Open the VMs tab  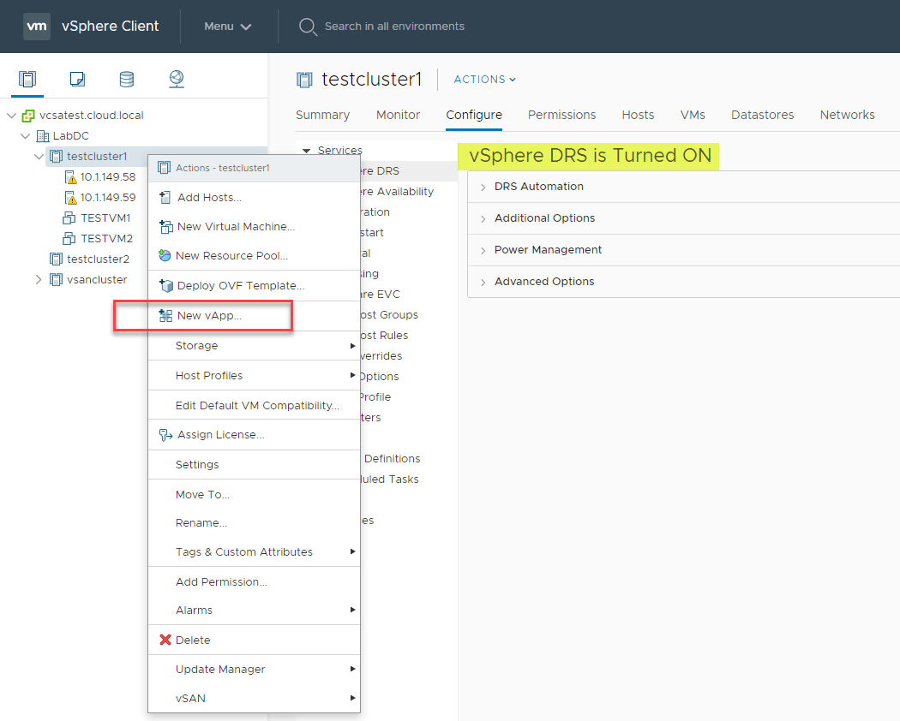coord(693,115)
